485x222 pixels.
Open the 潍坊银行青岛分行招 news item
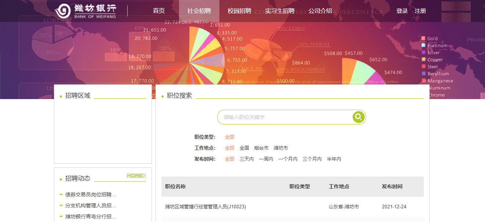(x=90, y=217)
